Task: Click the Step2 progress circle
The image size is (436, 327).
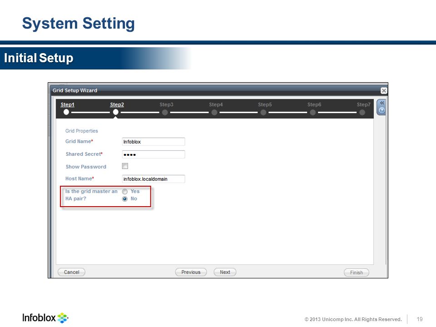Action: [x=116, y=112]
